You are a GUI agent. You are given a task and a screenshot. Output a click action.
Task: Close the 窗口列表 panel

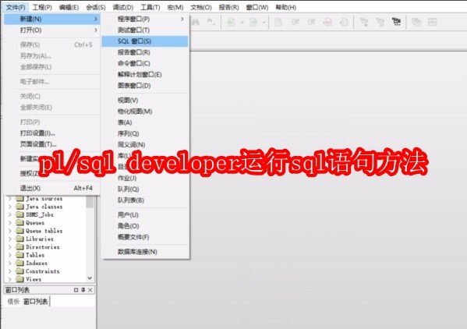coord(90,290)
